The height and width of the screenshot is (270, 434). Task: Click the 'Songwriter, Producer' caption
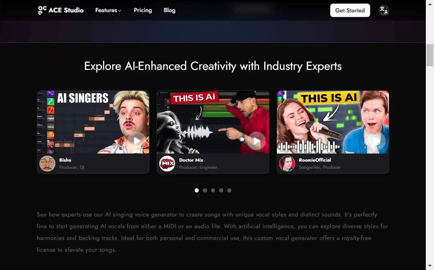tap(320, 167)
